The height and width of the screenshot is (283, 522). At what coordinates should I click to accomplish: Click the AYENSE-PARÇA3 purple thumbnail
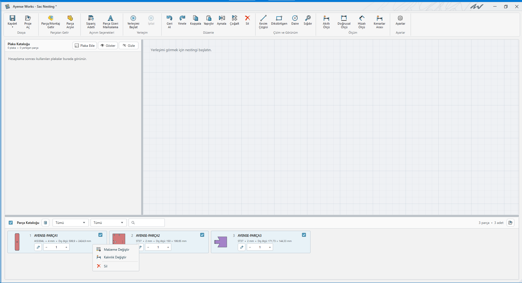[221, 242]
